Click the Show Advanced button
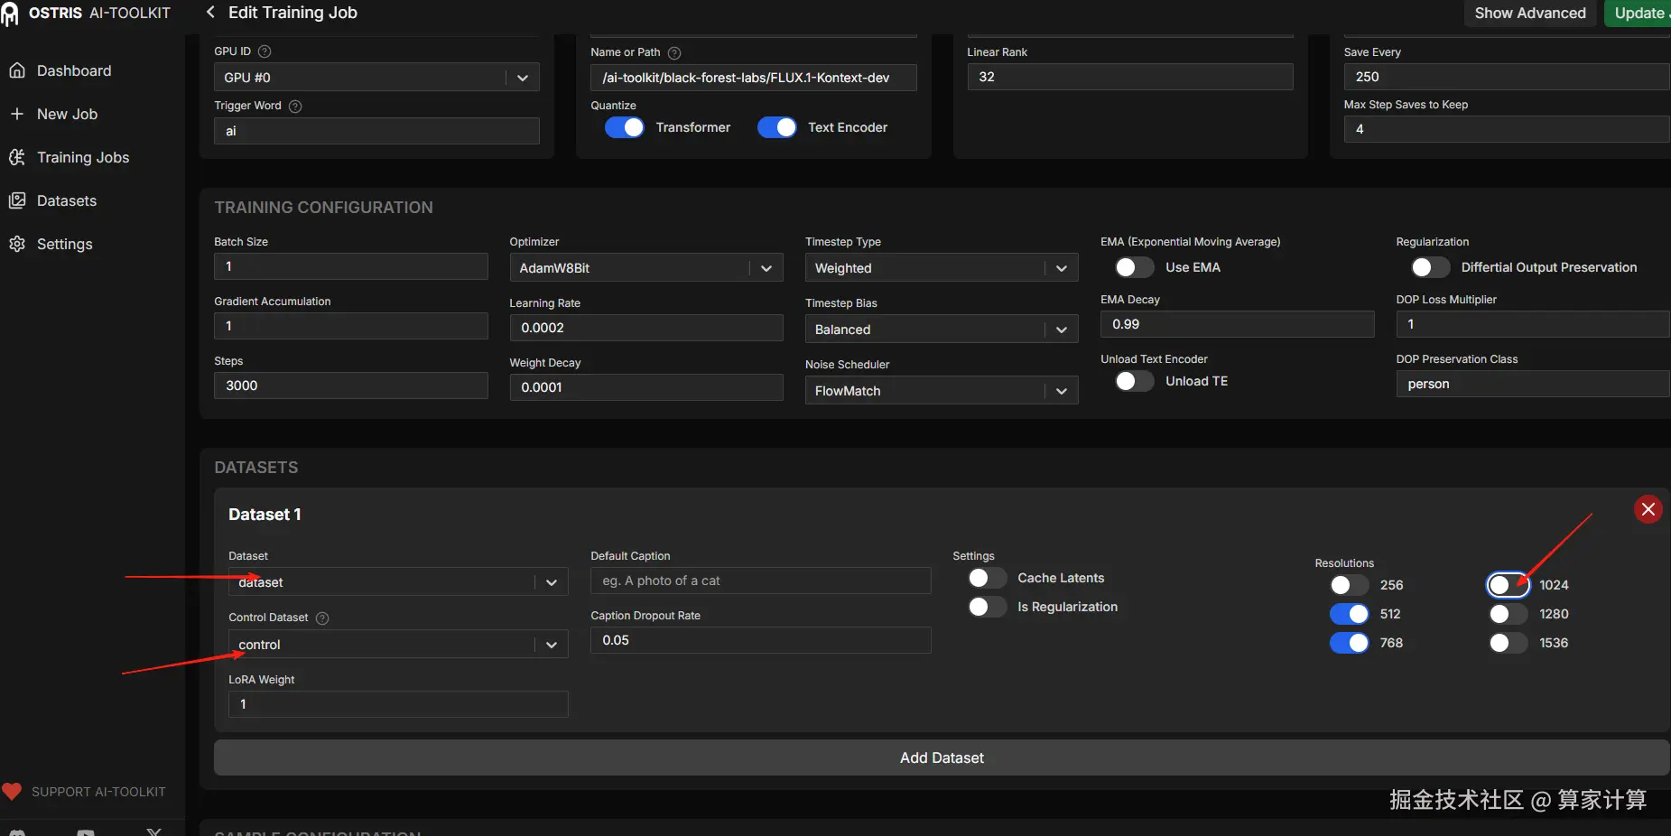Screen dimensions: 1671x836 point(1530,13)
